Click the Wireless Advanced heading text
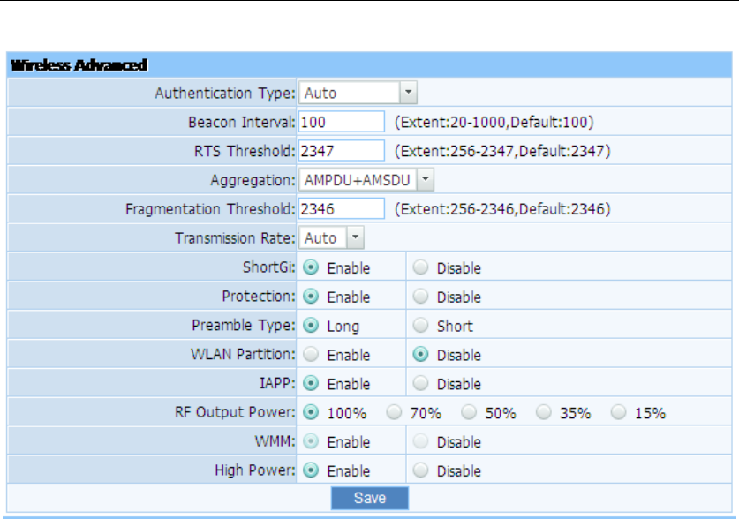 [x=79, y=65]
